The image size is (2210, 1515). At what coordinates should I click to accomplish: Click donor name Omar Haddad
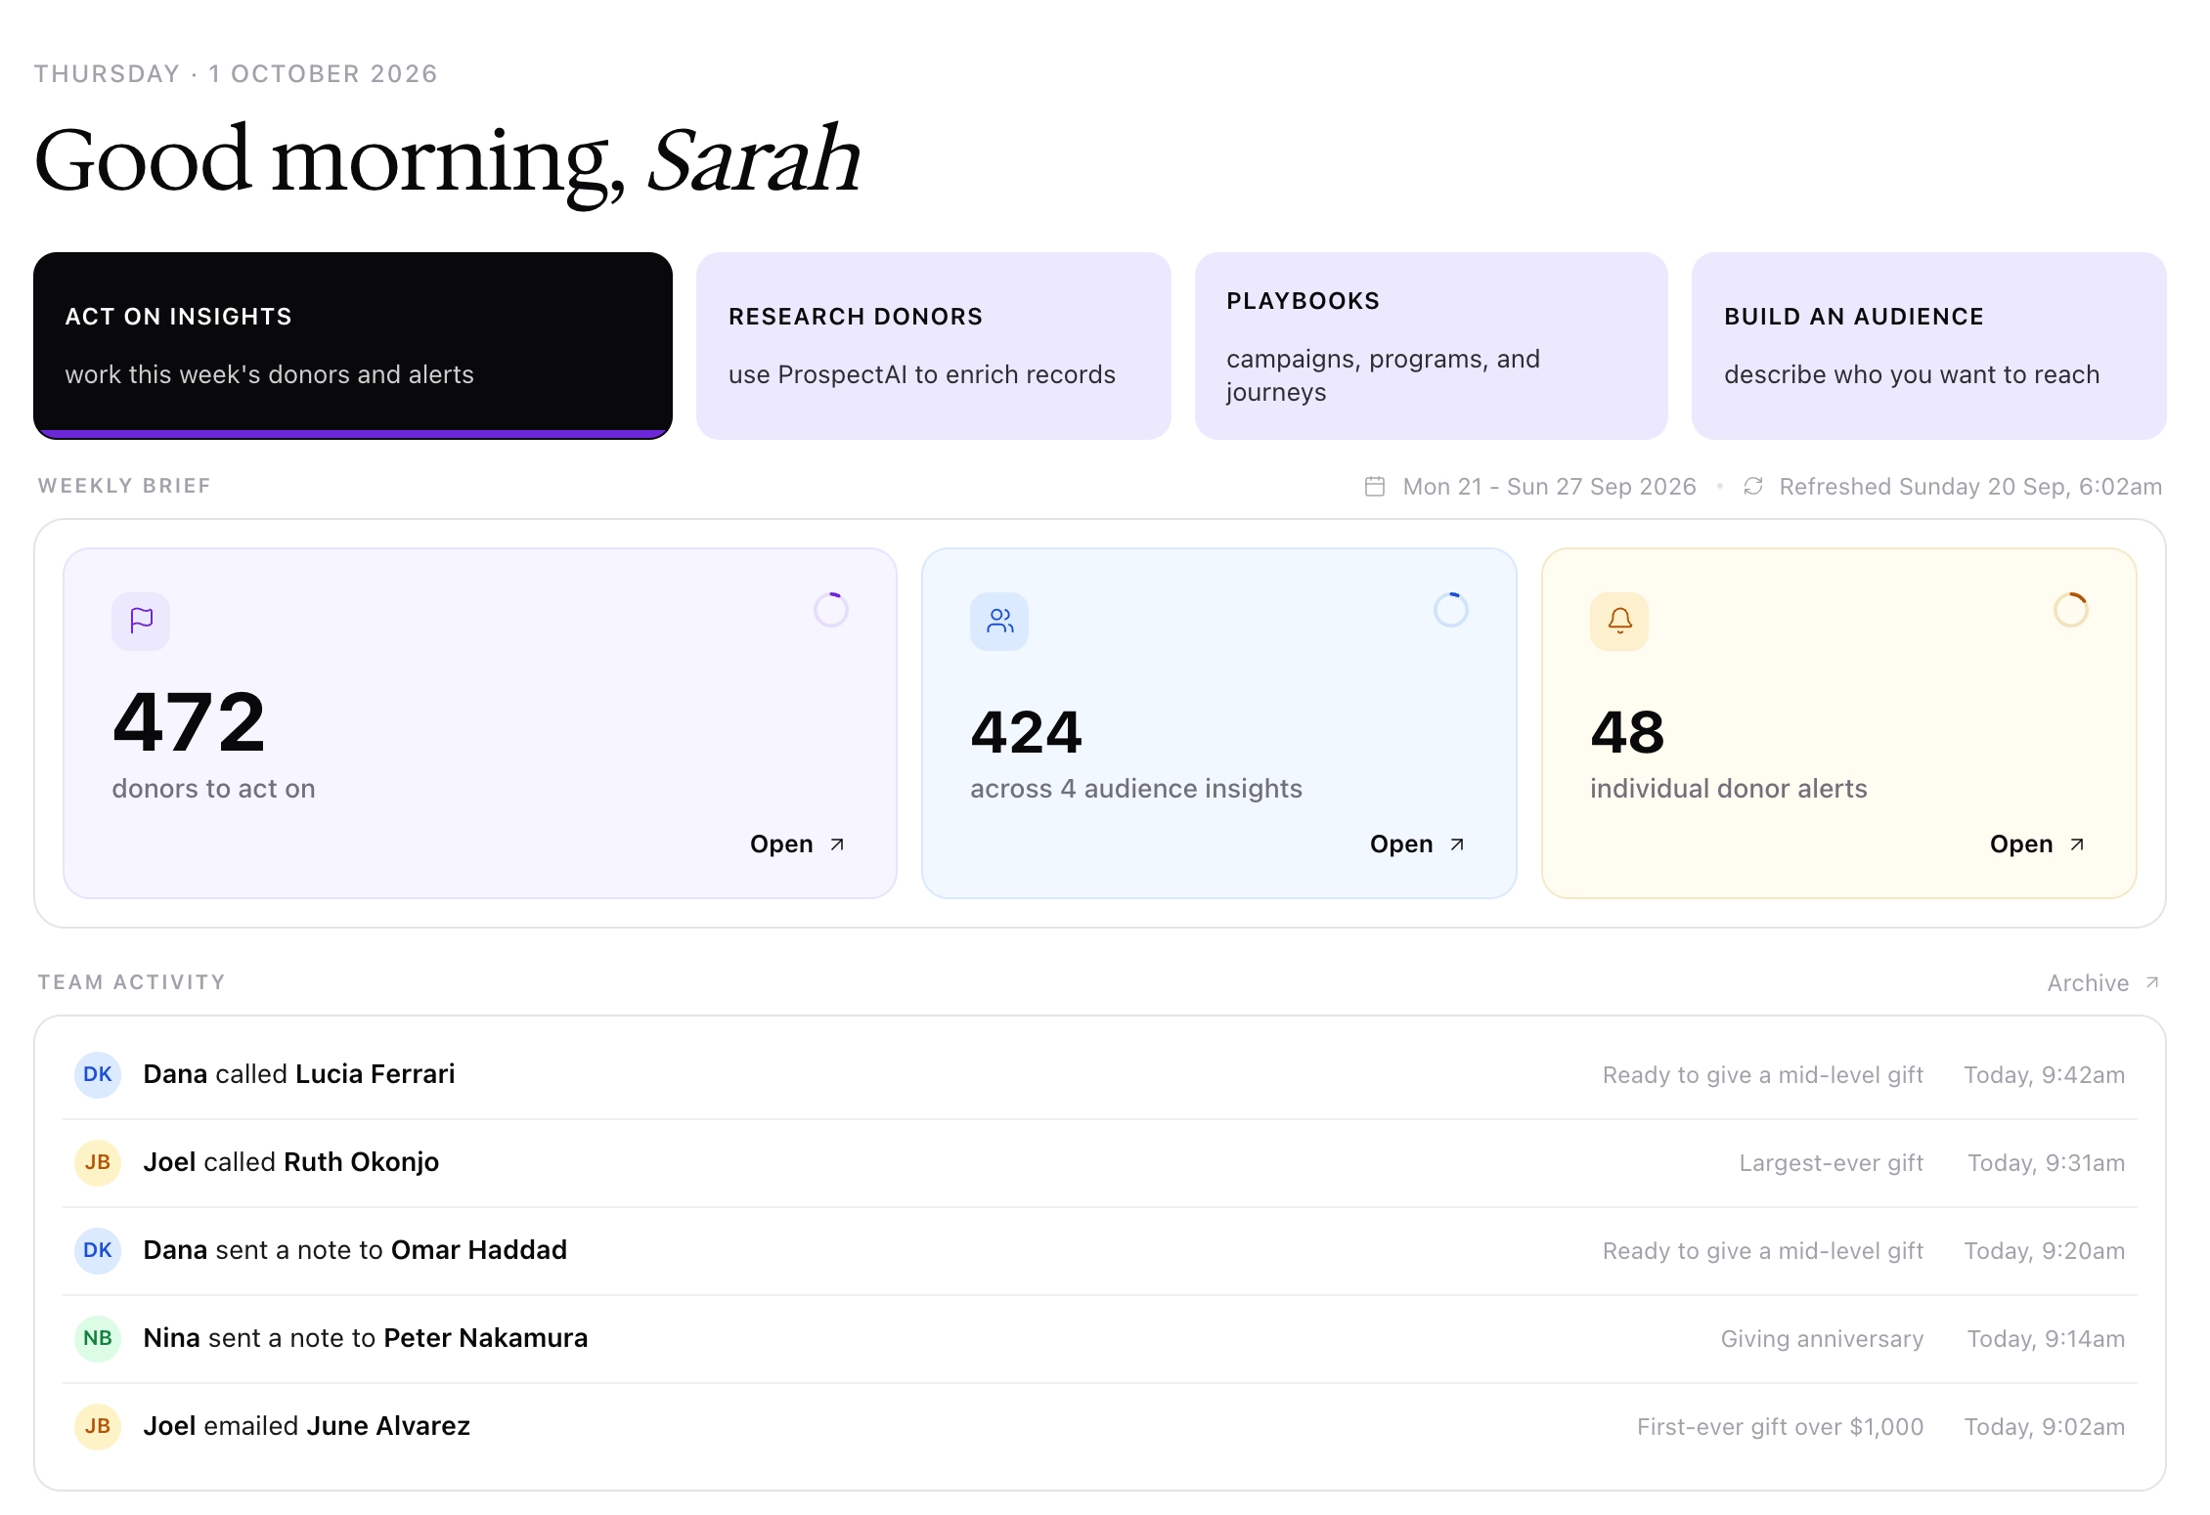tap(479, 1250)
